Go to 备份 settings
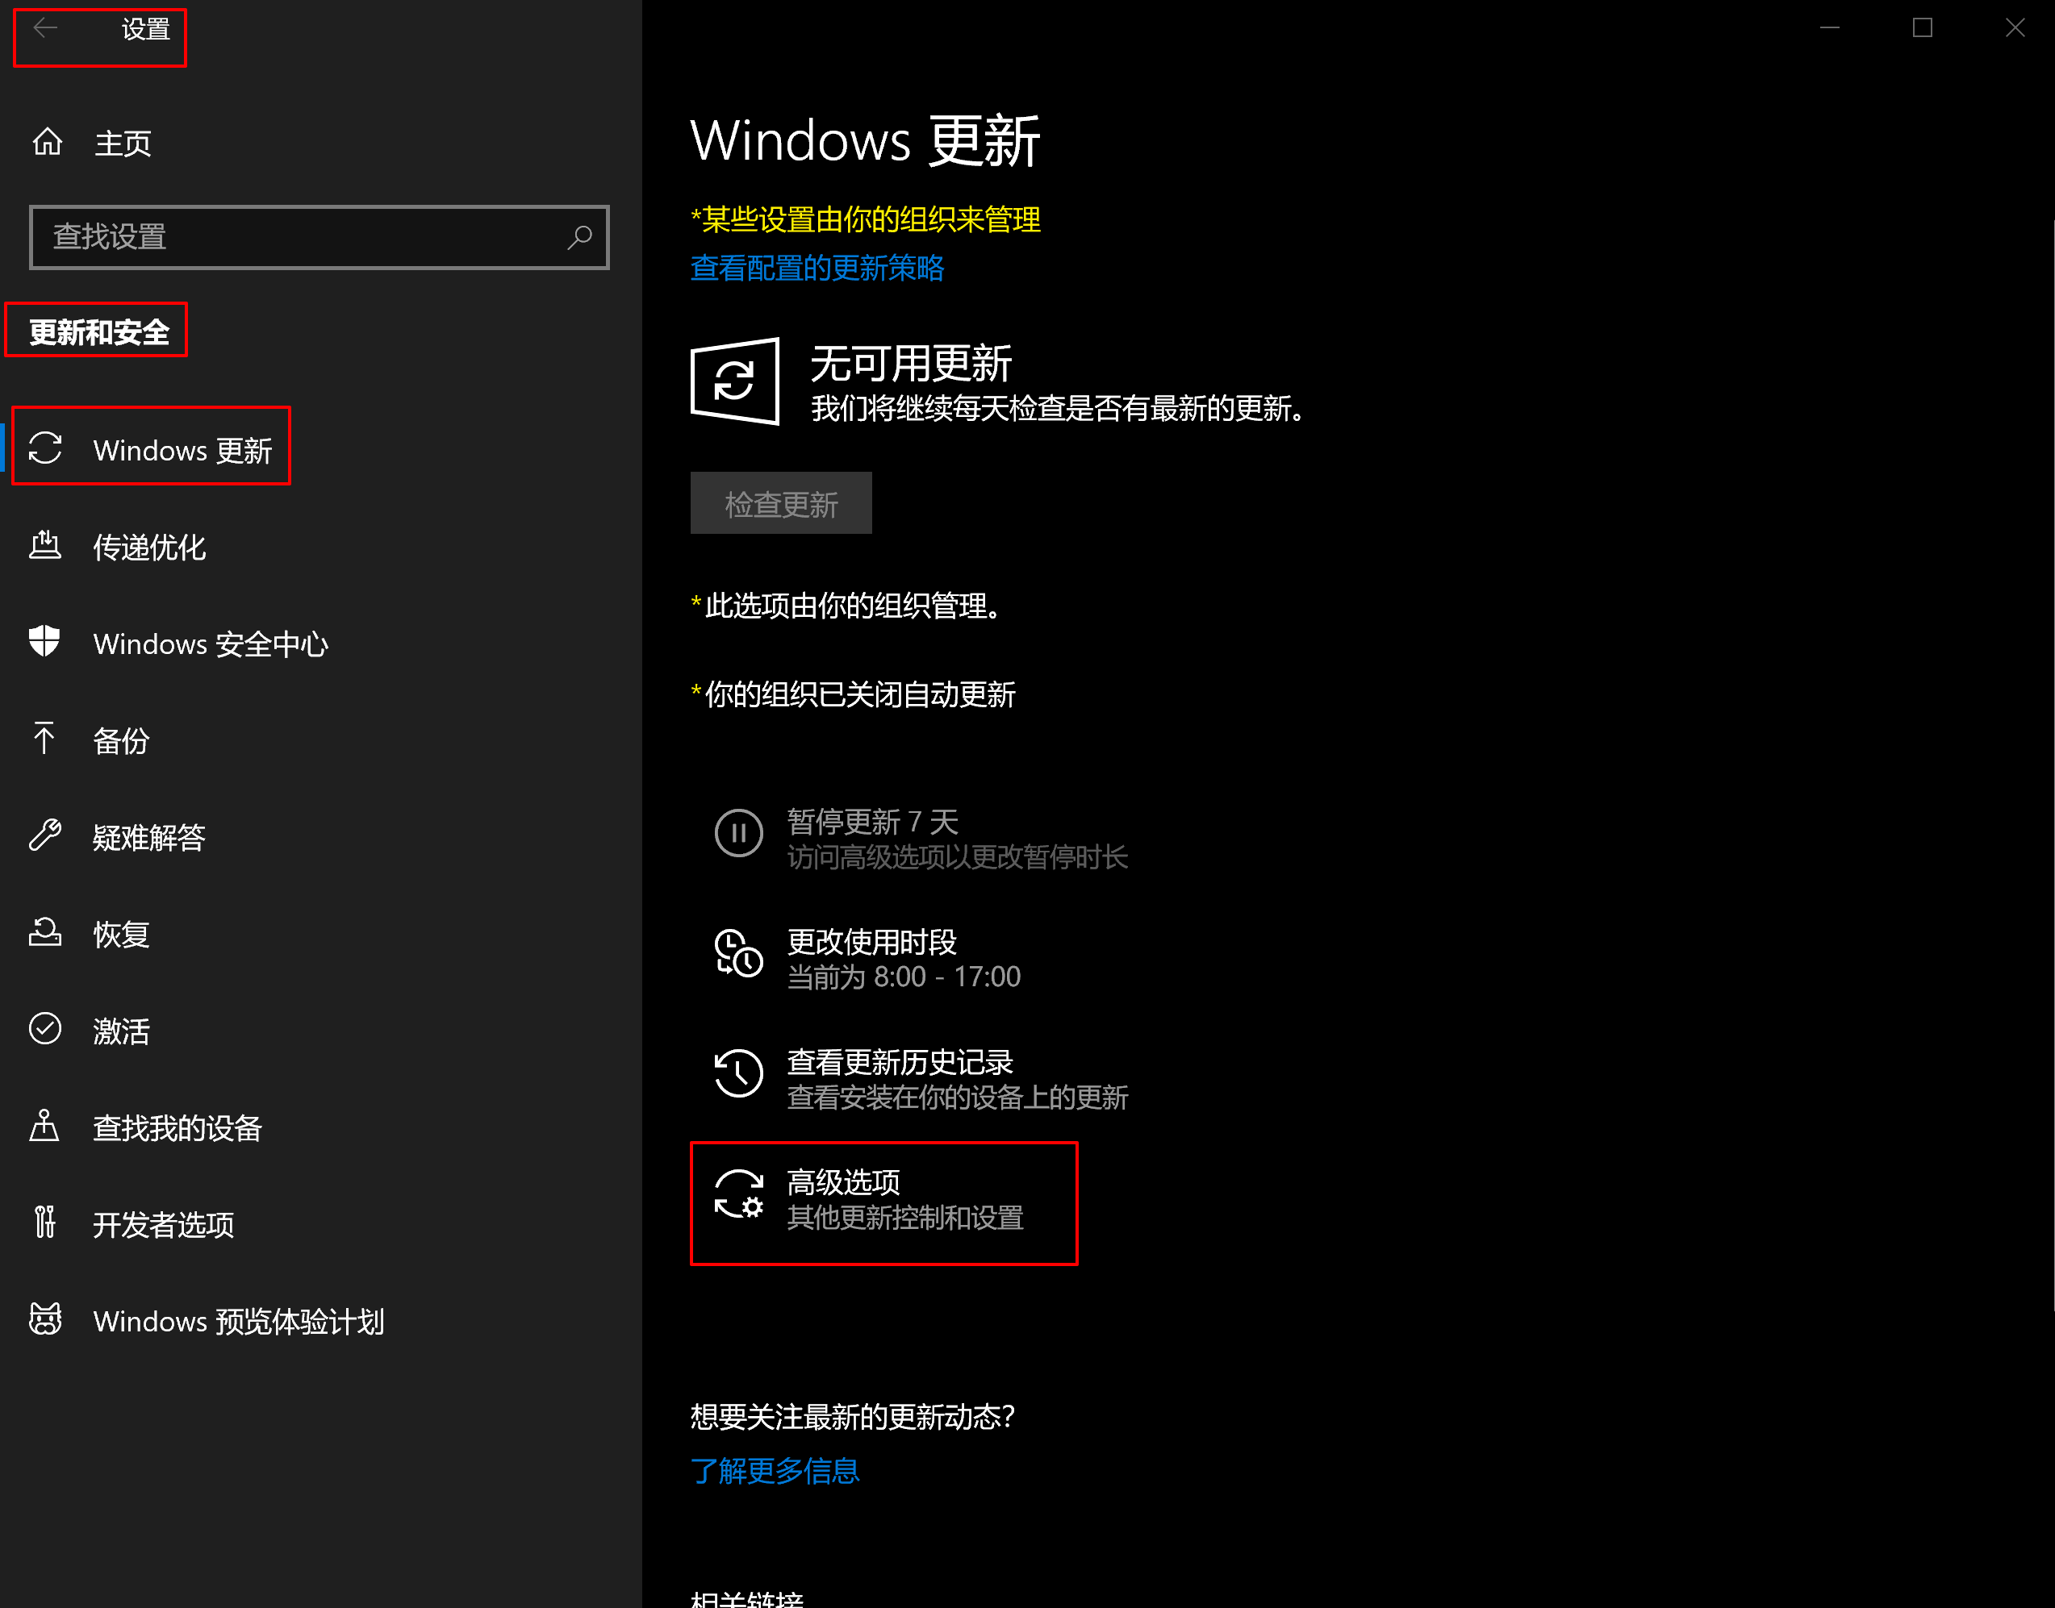The image size is (2055, 1608). (x=320, y=740)
